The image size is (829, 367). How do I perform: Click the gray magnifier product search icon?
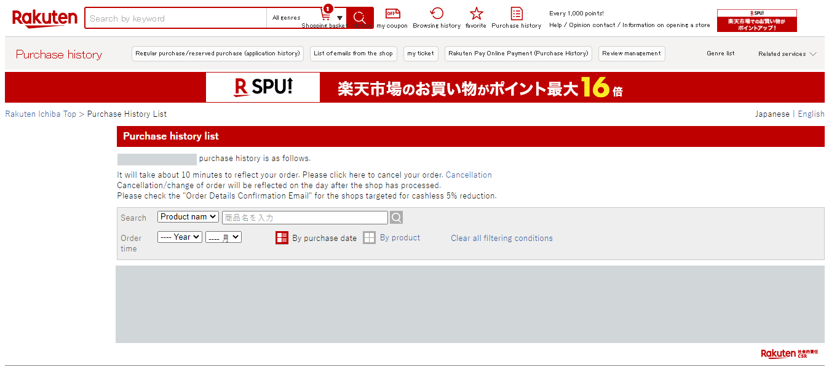[397, 218]
